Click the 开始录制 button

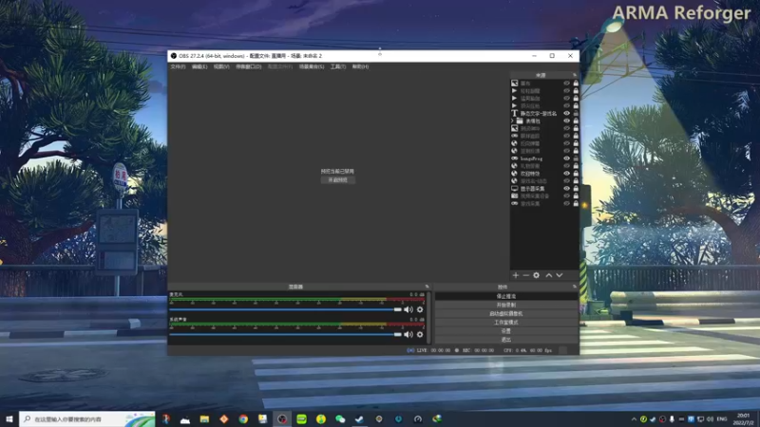pos(506,305)
